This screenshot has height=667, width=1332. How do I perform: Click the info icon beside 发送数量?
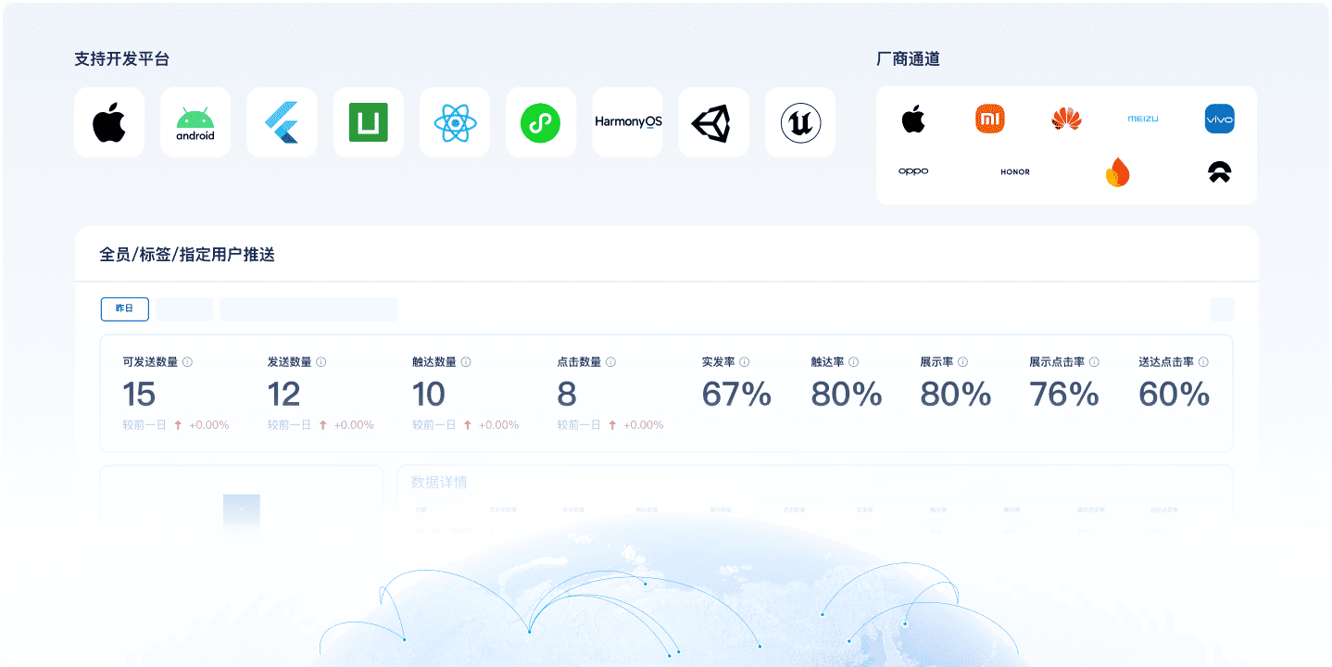pos(321,362)
